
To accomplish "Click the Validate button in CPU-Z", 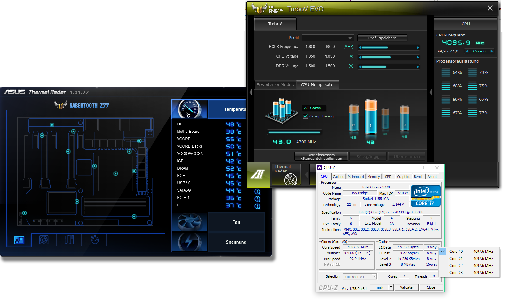I will [406, 287].
